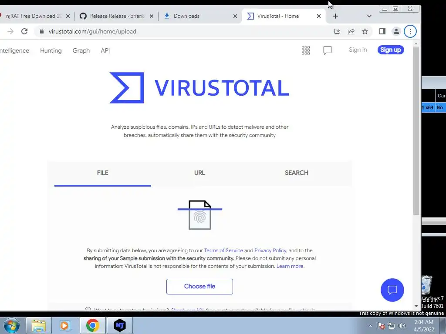Open API in the navigation
The height and width of the screenshot is (334, 446).
coord(105,50)
